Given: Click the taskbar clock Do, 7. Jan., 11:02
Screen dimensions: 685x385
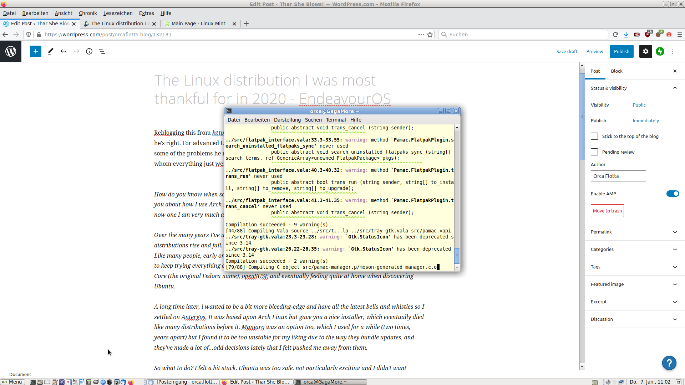Looking at the screenshot, I should [x=650, y=382].
